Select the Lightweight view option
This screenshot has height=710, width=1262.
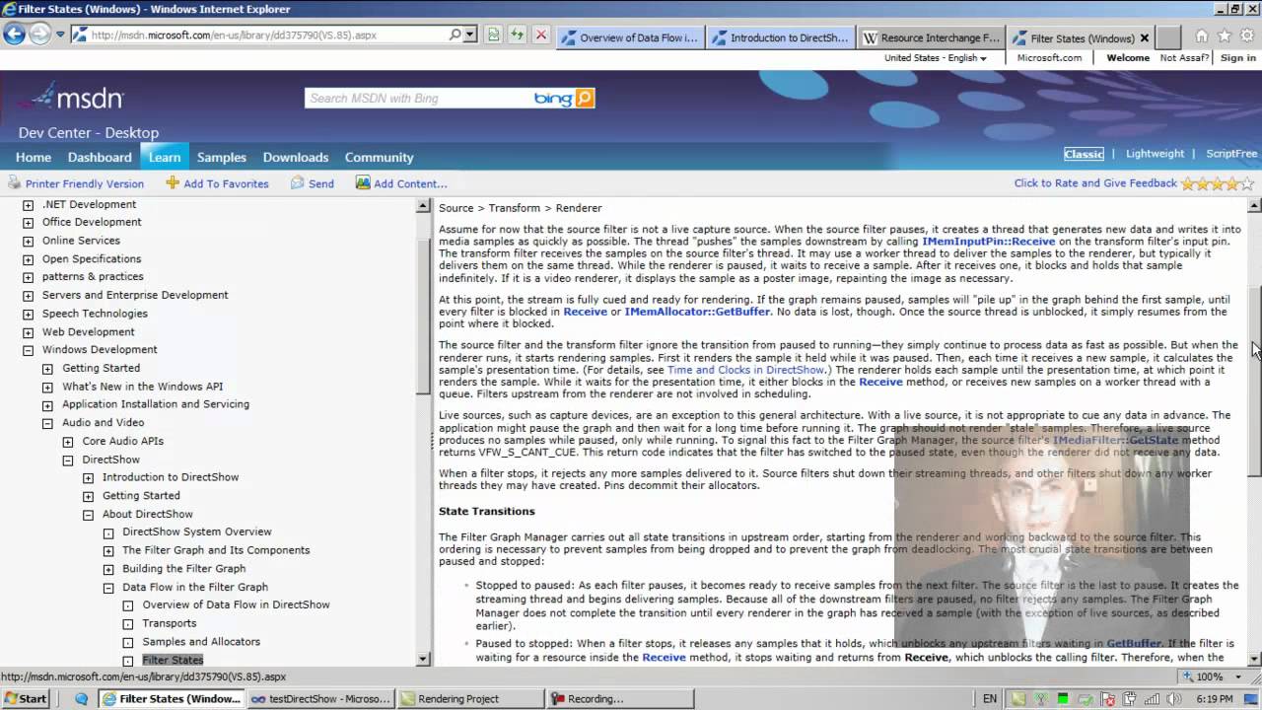[1155, 154]
